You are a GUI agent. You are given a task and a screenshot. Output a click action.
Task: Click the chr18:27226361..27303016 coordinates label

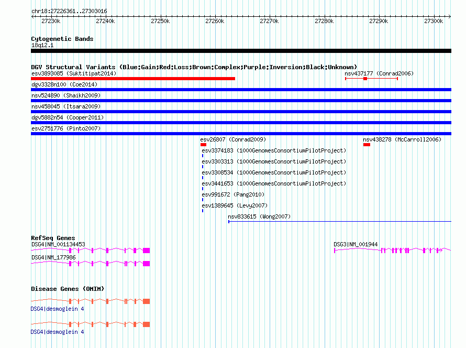pyautogui.click(x=69, y=12)
